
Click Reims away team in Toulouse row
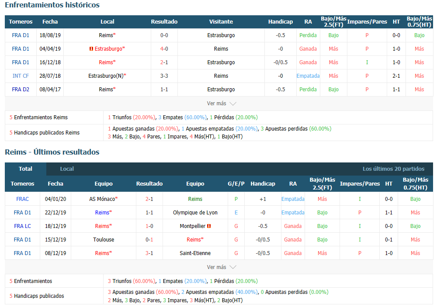(x=194, y=240)
